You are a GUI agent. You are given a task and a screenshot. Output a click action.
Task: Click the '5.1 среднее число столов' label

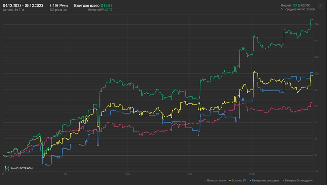pos(298,9)
